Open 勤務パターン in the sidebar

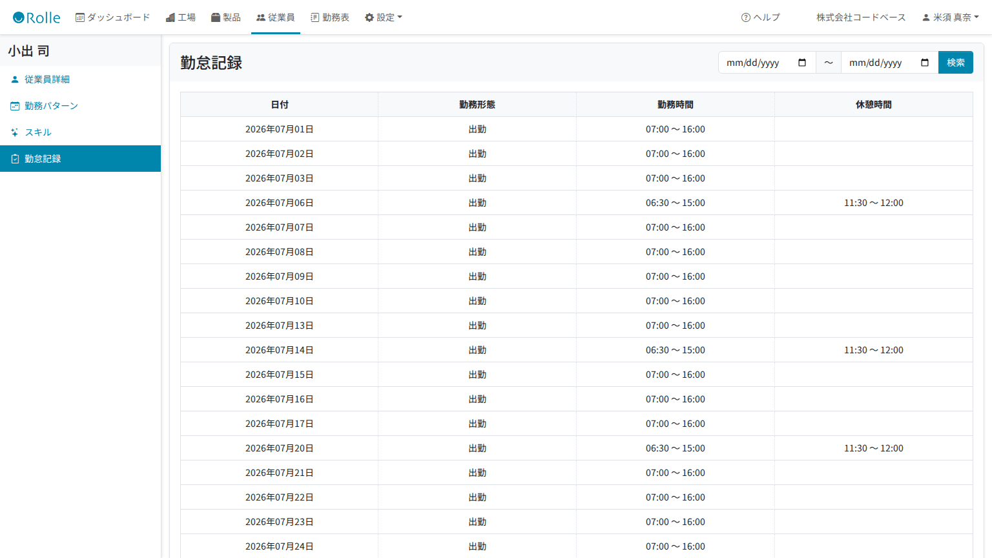point(80,106)
